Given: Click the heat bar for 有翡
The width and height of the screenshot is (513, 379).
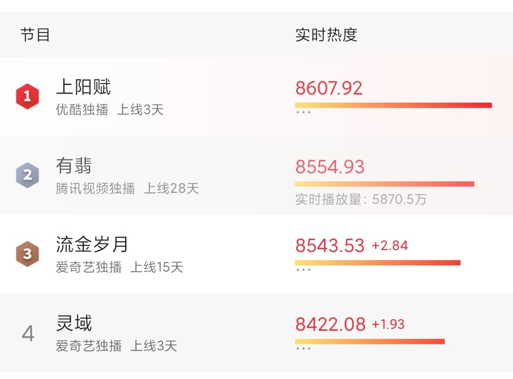Looking at the screenshot, I should pyautogui.click(x=385, y=184).
